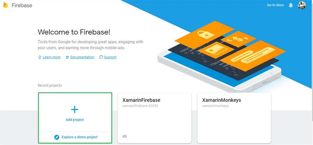Click the chat bubble icon beside Support
Viewport: 313px width, 145px height.
click(x=101, y=57)
